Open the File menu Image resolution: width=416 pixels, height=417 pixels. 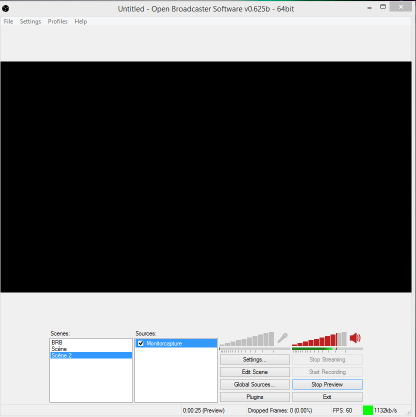click(8, 21)
